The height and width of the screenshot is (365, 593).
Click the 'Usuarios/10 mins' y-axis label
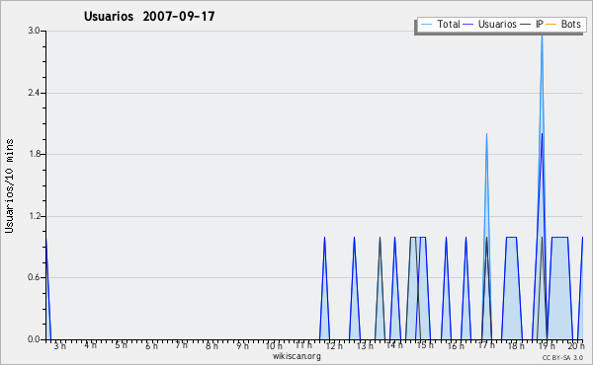tap(9, 185)
